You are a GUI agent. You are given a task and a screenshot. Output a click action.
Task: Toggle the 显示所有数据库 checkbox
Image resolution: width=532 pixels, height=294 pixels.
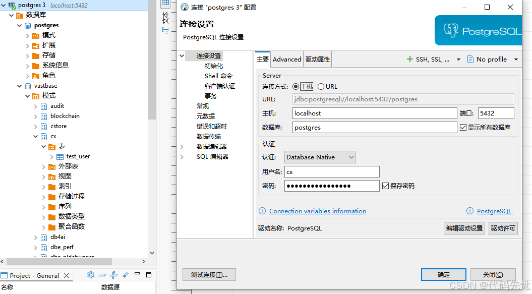(x=463, y=128)
